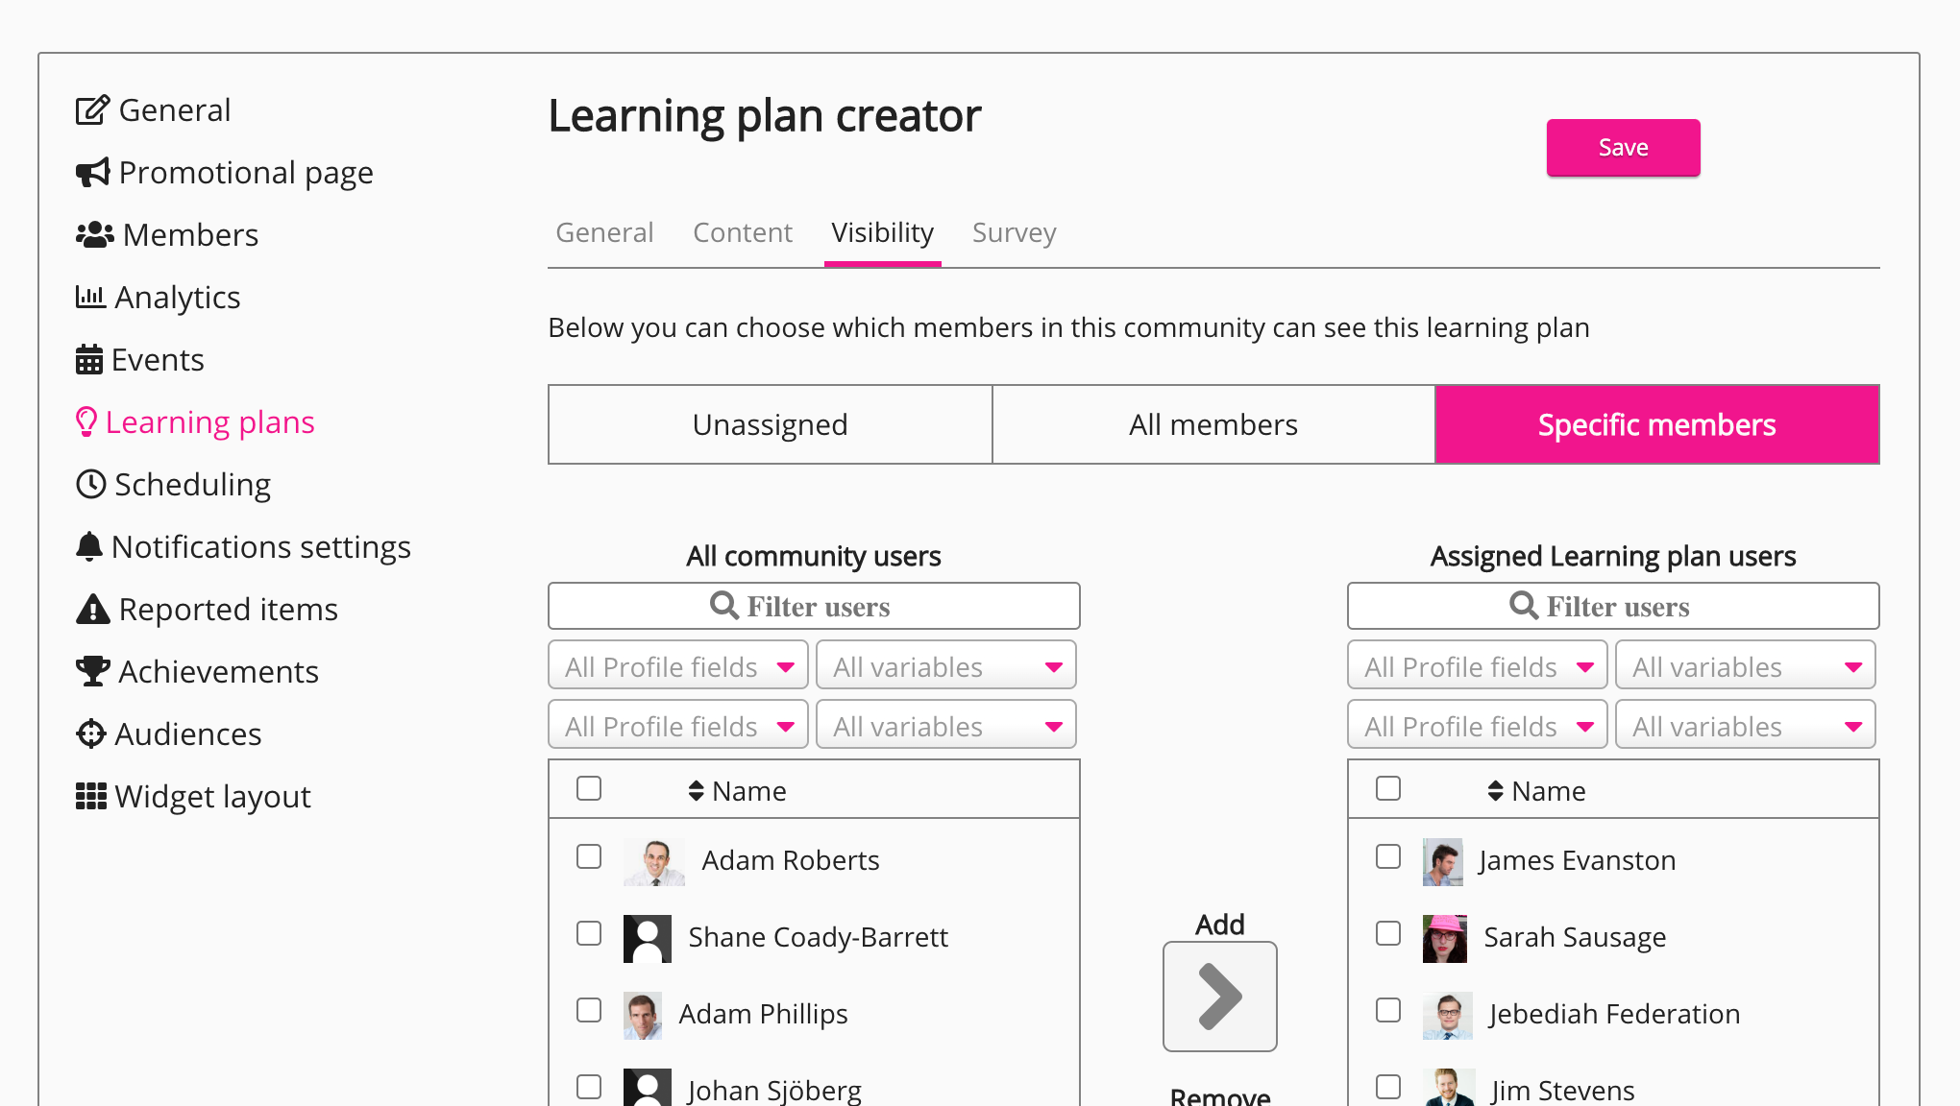1960x1106 pixels.
Task: Click the Learning plans lightbulb icon
Action: [87, 421]
